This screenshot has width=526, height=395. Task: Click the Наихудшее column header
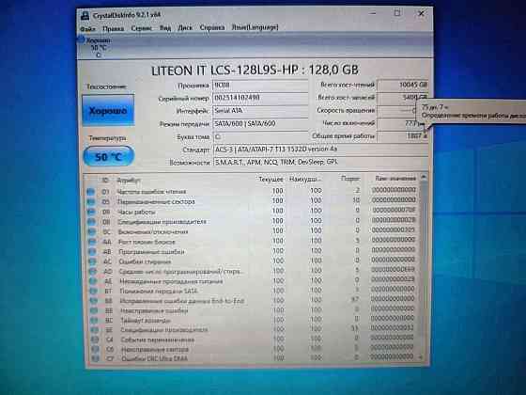pyautogui.click(x=304, y=180)
